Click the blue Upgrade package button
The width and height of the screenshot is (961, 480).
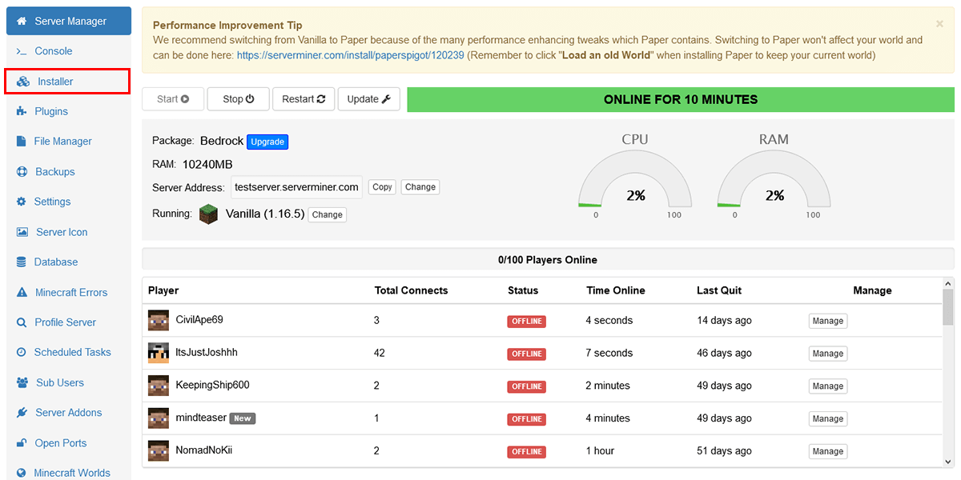tap(267, 142)
